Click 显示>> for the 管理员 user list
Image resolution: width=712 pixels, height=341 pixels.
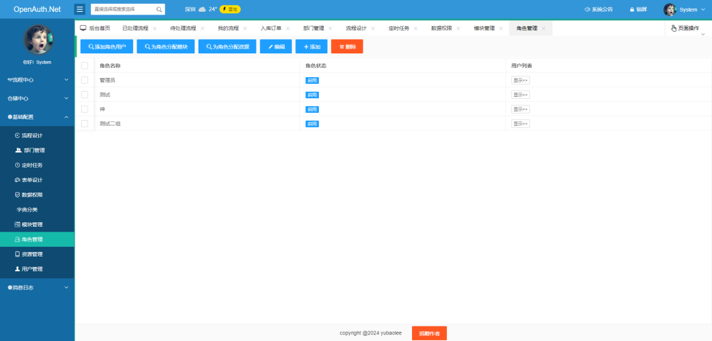[520, 80]
